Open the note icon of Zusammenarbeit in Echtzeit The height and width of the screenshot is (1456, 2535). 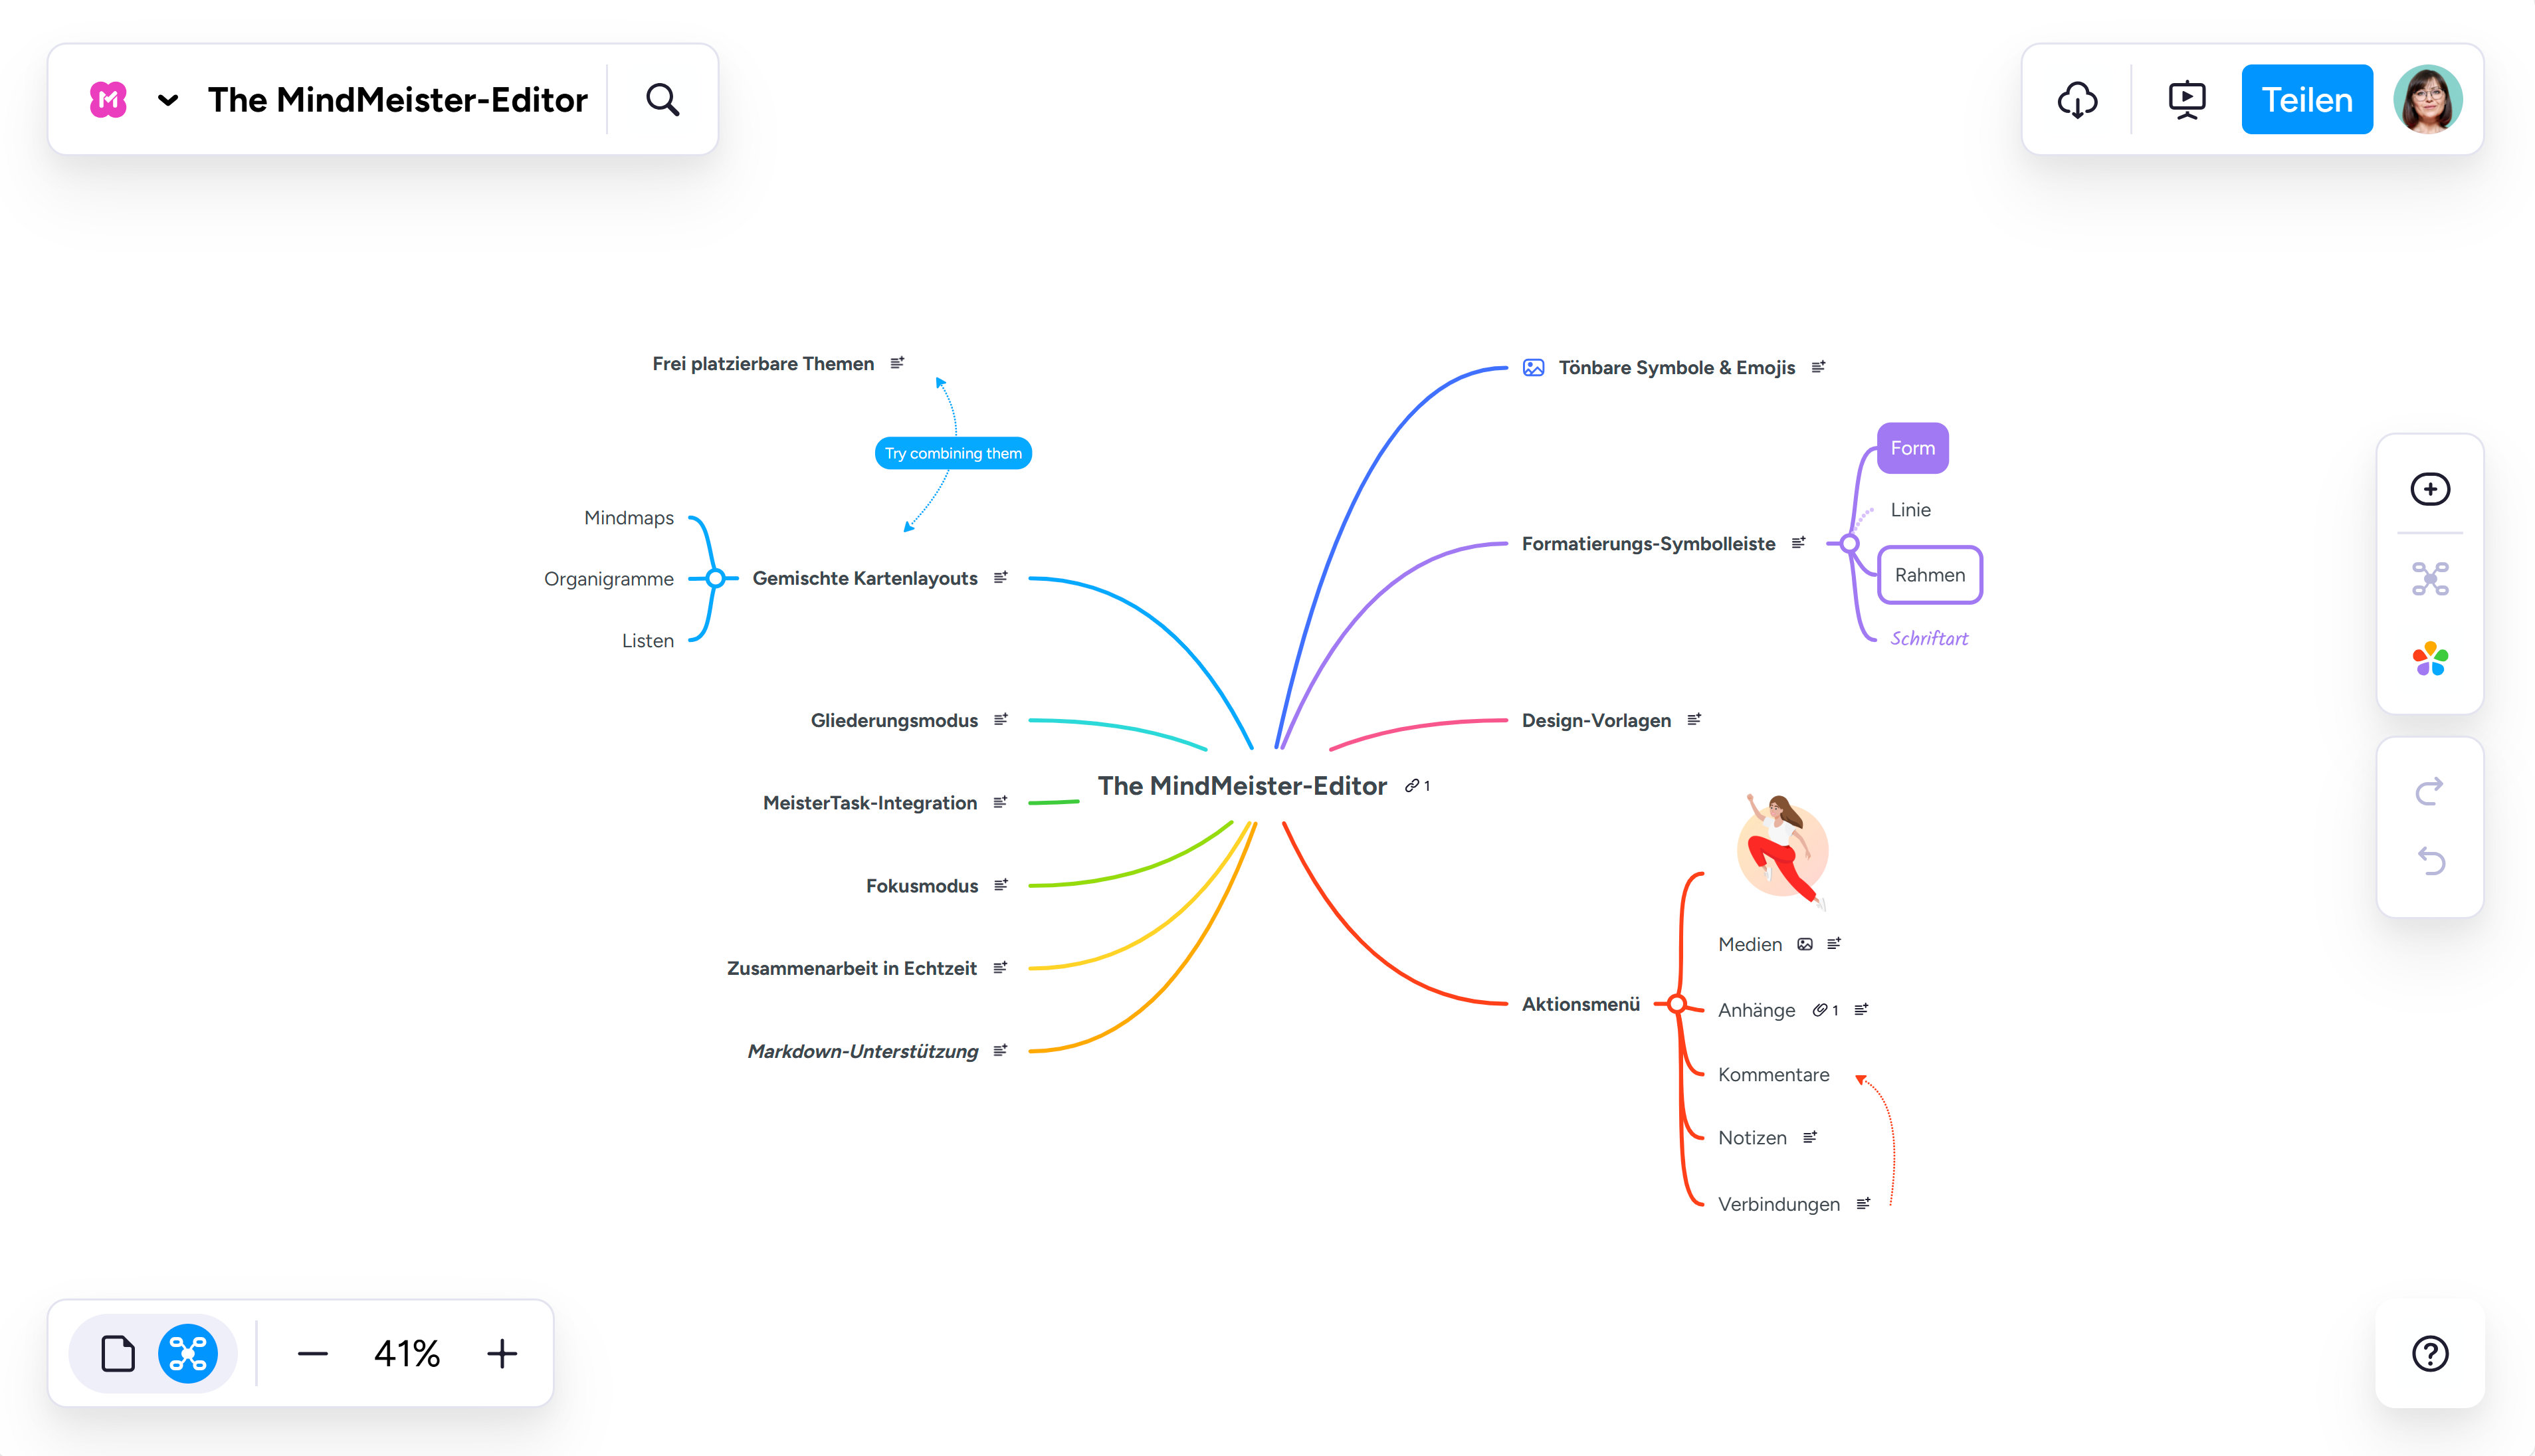click(x=1001, y=967)
